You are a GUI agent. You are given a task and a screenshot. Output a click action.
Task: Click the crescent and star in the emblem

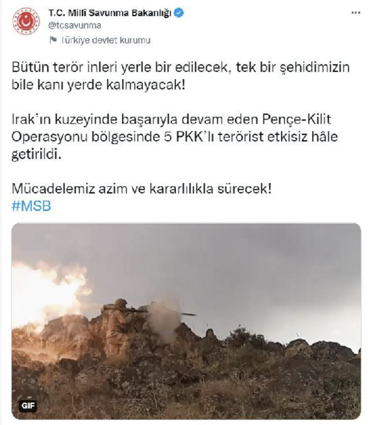coord(25,21)
